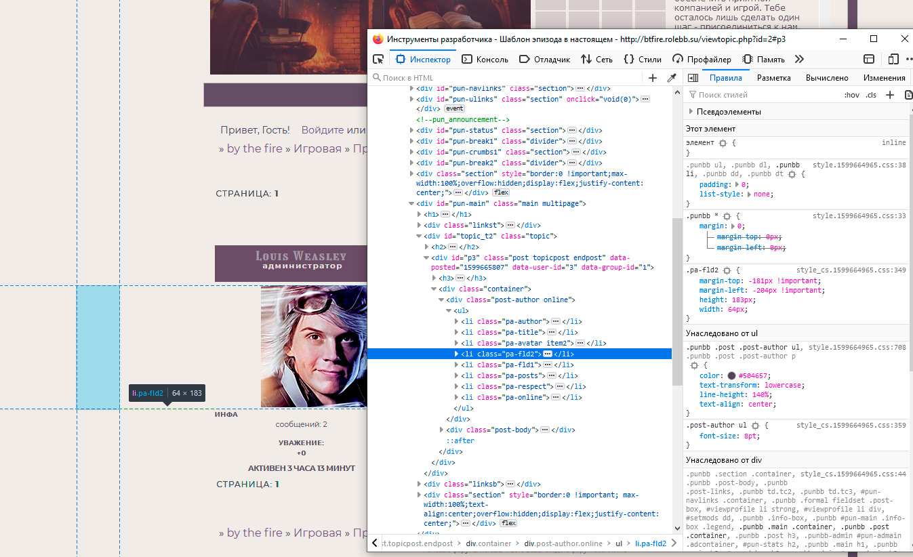Image resolution: width=913 pixels, height=557 pixels.
Task: Click ellipsis badge on pun-status row
Action: click(572, 130)
